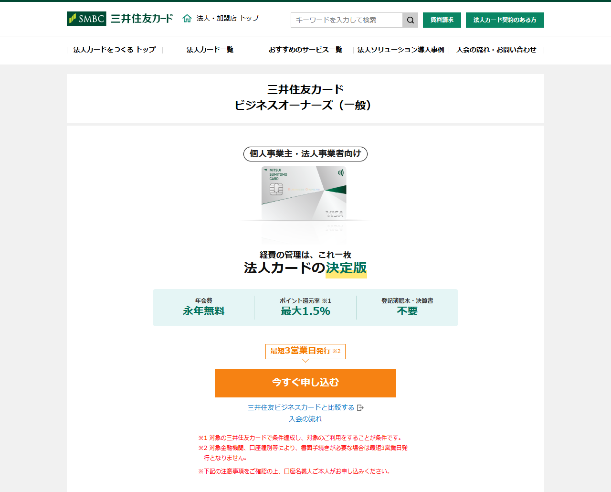Click the home icon beside 法人・加盟店 トップ
This screenshot has width=611, height=492.
tap(187, 18)
